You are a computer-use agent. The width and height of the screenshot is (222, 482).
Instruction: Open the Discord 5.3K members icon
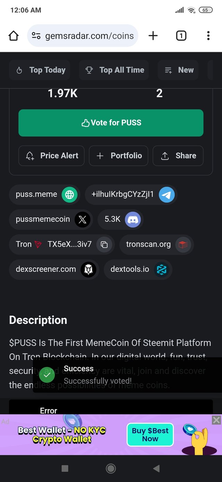(x=133, y=220)
